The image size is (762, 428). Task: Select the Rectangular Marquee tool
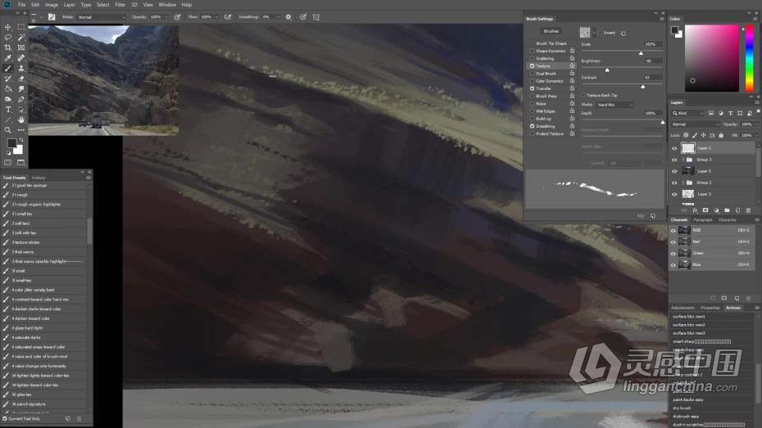point(21,27)
